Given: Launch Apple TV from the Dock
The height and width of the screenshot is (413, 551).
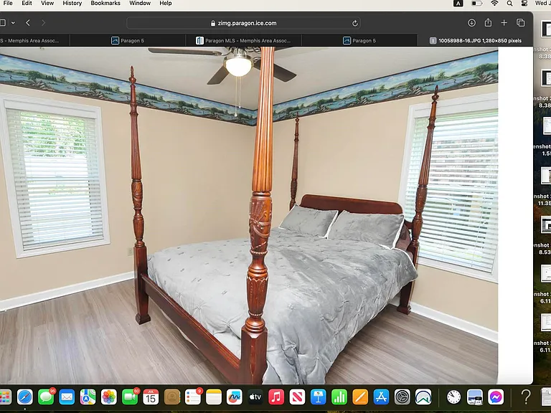Looking at the screenshot, I should click(255, 397).
